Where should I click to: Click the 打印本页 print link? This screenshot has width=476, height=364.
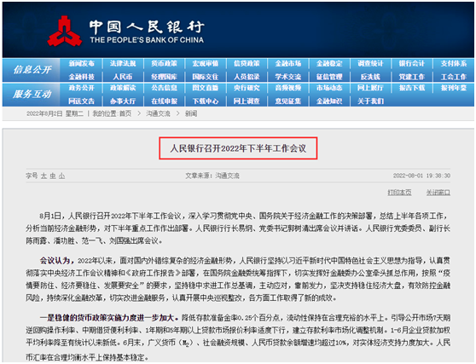pos(399,193)
